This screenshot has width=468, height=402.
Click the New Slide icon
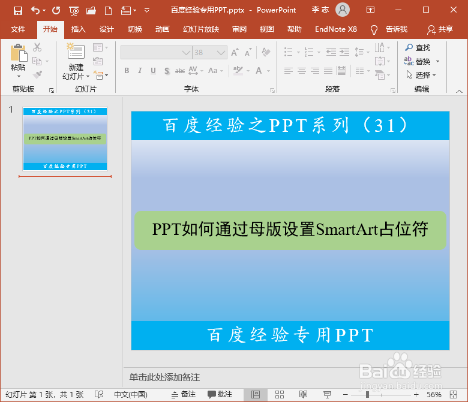click(76, 51)
